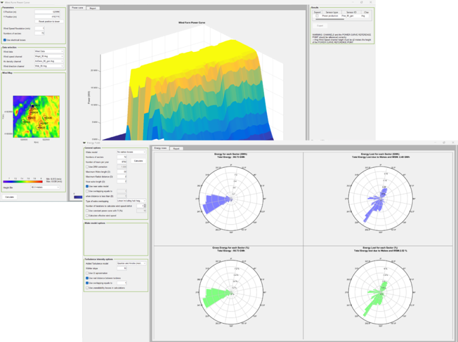Switch to the Report tab in Power Curve window
Image resolution: width=458 pixels, height=342 pixels.
point(92,8)
